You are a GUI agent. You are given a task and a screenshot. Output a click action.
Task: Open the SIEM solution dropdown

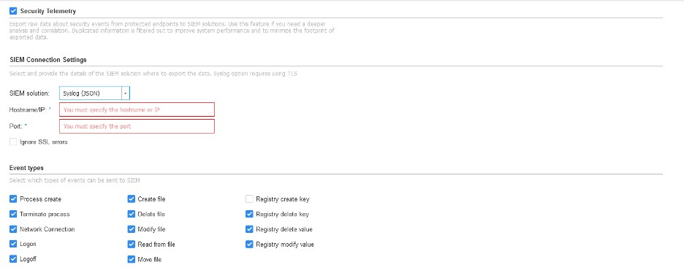coord(125,93)
